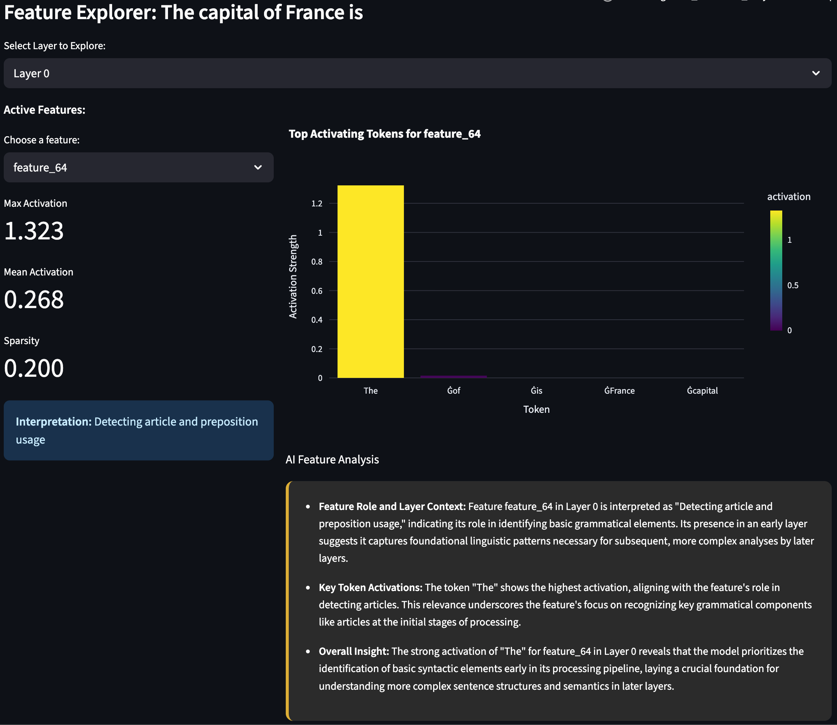Click the tiny purple bar above Ġof

click(x=453, y=377)
